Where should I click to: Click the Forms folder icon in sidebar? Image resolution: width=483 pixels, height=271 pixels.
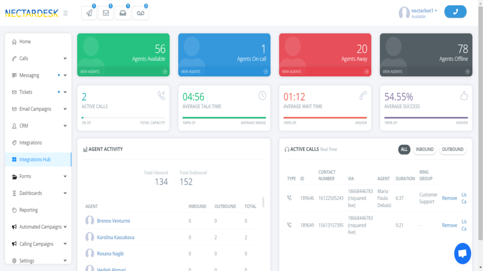click(14, 177)
